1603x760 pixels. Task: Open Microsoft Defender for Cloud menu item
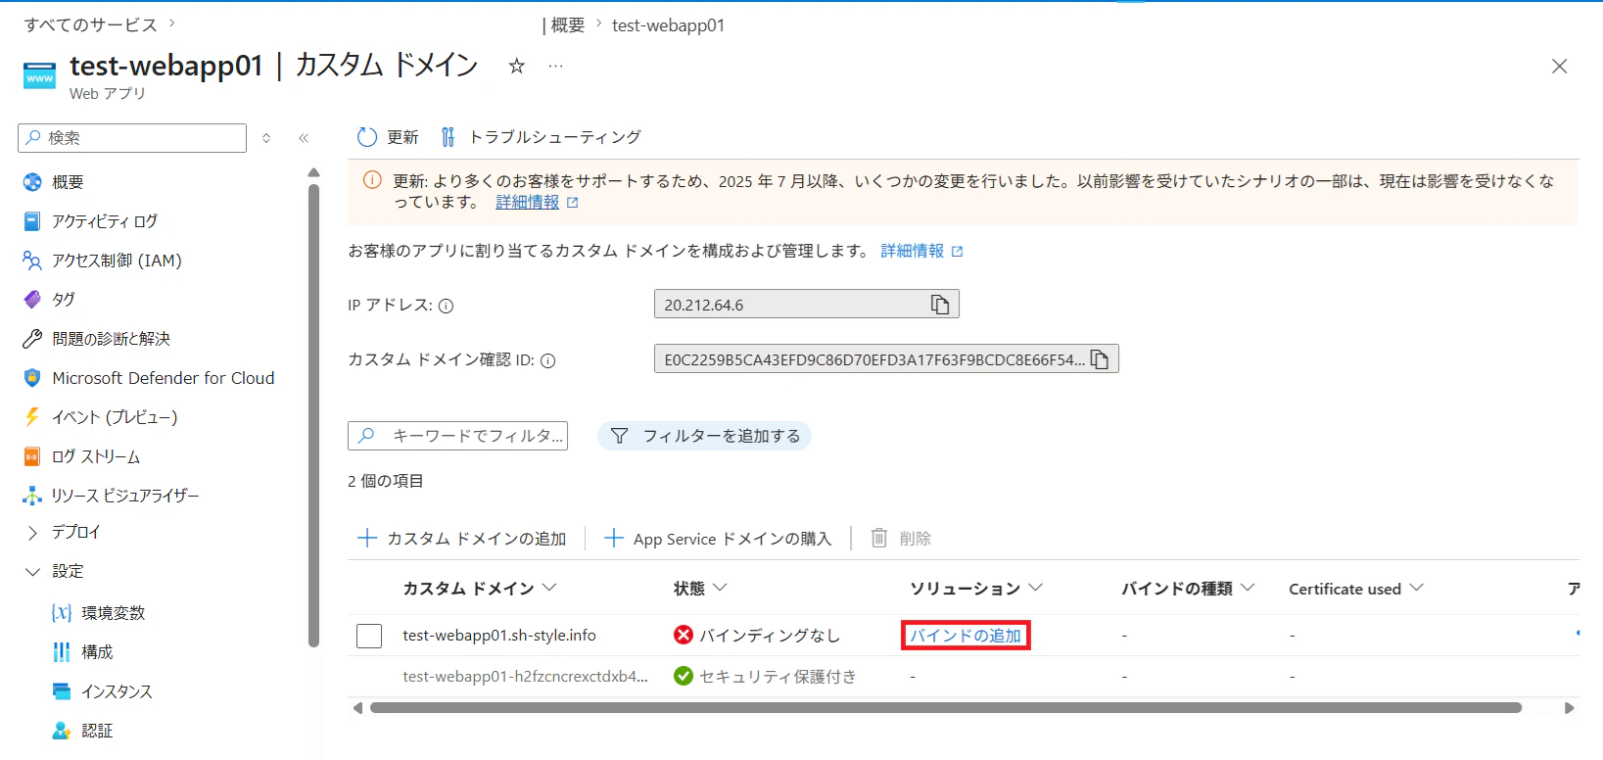162,378
